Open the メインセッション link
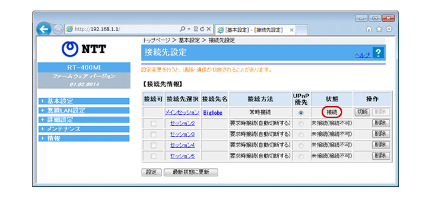Image resolution: width=431 pixels, height=199 pixels. [x=182, y=113]
